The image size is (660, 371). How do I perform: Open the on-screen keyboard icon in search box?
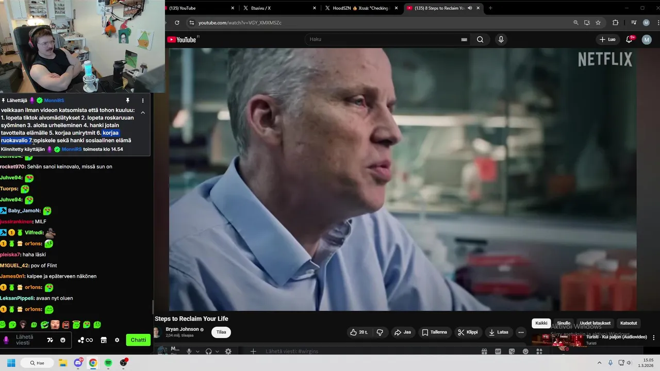(464, 39)
